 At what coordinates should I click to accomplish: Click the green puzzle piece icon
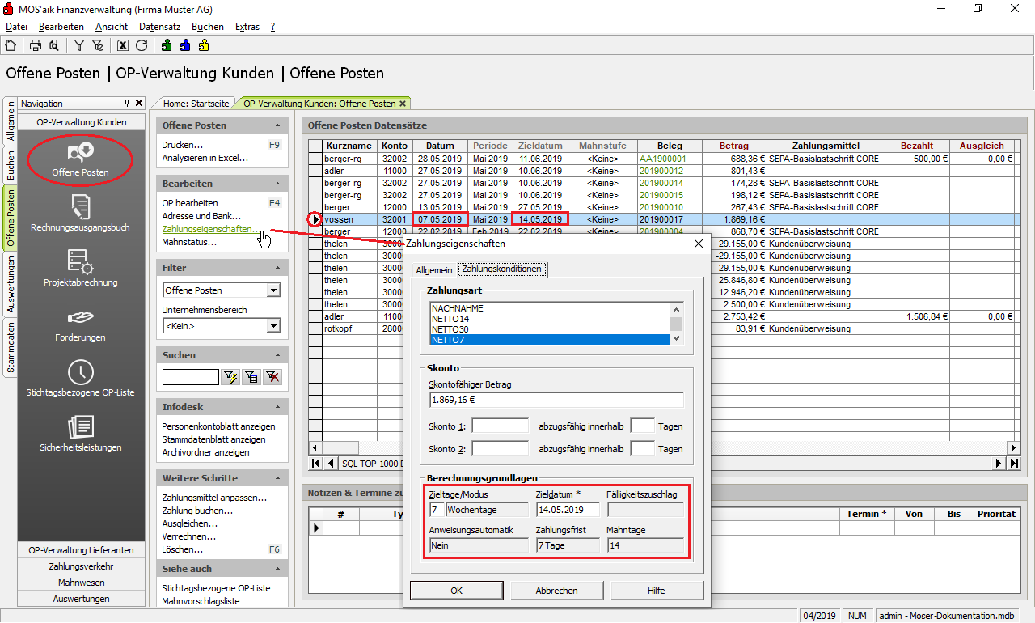pos(167,45)
